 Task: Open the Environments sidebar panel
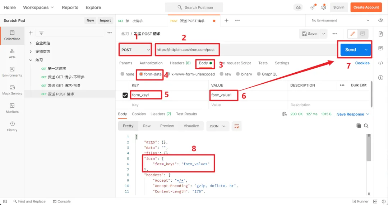tap(12, 72)
